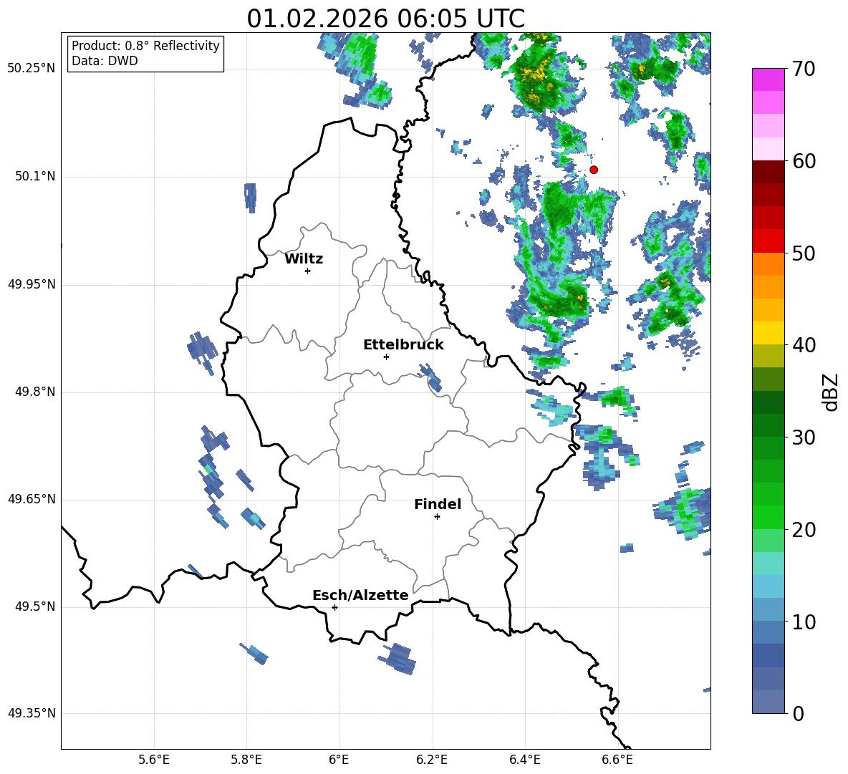
Task: Click the 5.6°E longitude label
Action: (x=154, y=760)
